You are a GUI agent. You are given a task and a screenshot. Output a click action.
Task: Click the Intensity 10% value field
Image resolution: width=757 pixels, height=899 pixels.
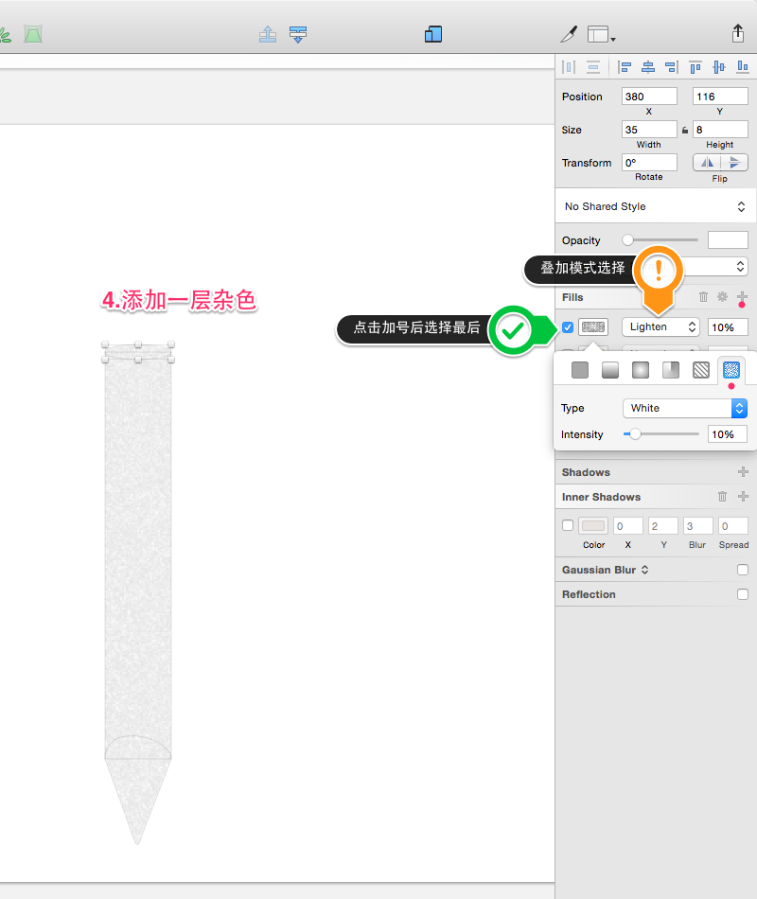pyautogui.click(x=728, y=434)
